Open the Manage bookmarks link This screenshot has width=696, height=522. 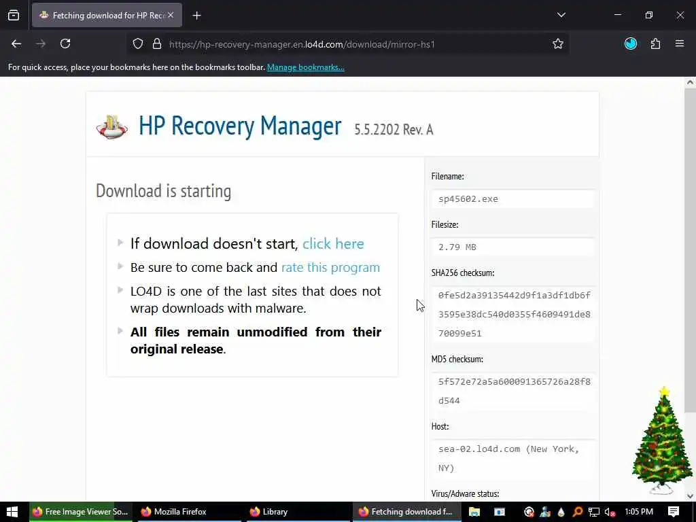(305, 67)
